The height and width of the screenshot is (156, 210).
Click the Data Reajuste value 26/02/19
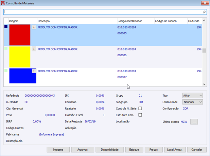90,121
